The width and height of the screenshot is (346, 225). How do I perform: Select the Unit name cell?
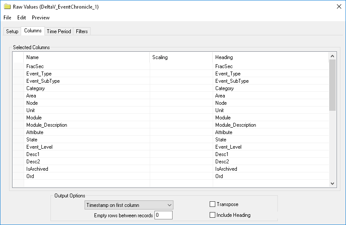click(86, 110)
